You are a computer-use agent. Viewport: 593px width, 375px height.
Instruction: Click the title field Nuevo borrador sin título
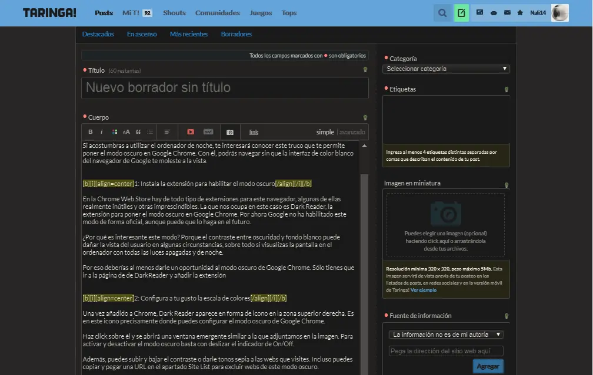coord(225,88)
